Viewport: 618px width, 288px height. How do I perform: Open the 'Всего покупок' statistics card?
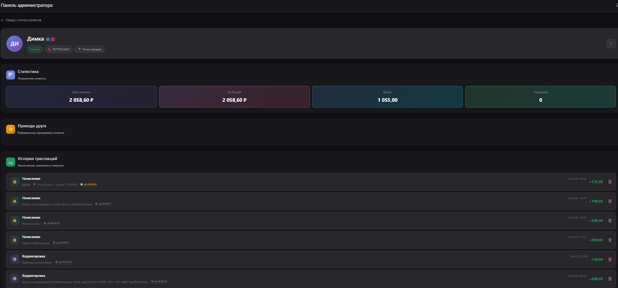pyautogui.click(x=81, y=97)
